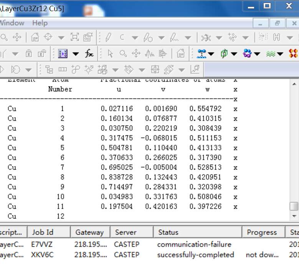Viewport: 299px width, 280px height.
Task: Click the w value 0.554792
Action: pyautogui.click(x=205, y=109)
